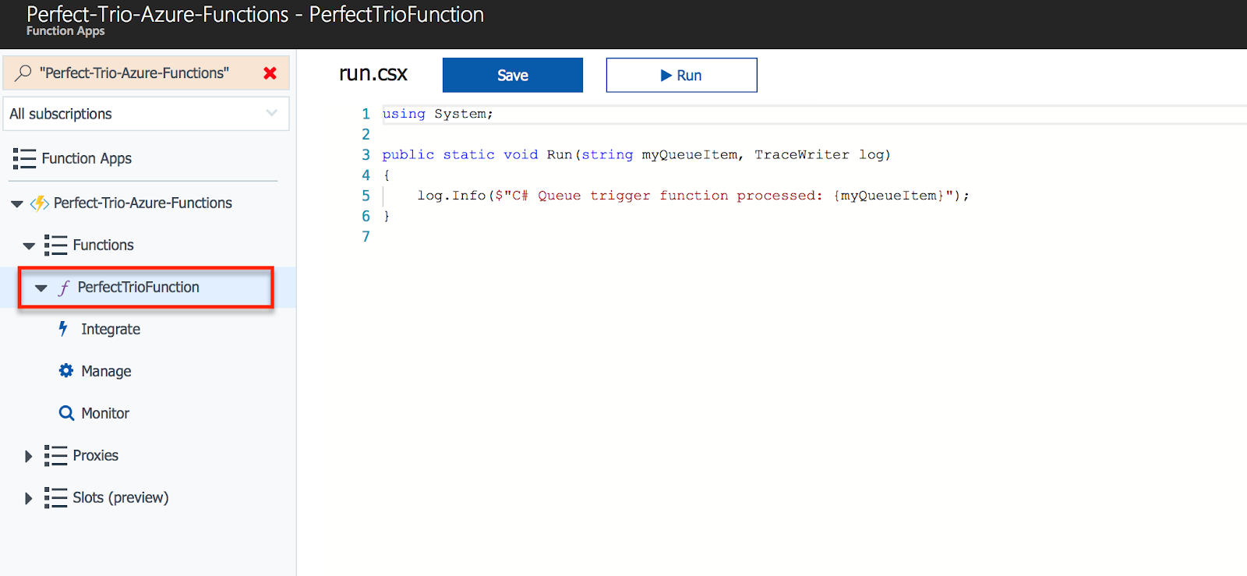
Task: Click the italic f function icon
Action: [64, 288]
